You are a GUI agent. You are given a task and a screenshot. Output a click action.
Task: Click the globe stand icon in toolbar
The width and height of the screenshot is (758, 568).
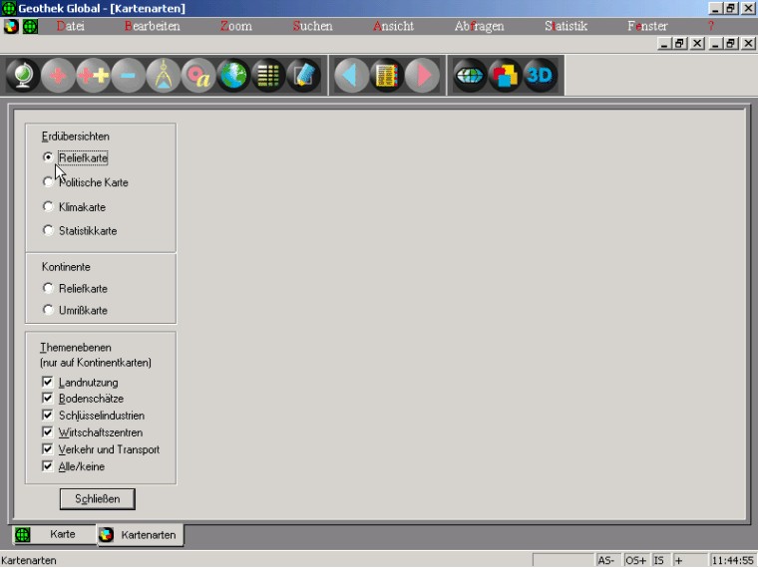point(23,77)
